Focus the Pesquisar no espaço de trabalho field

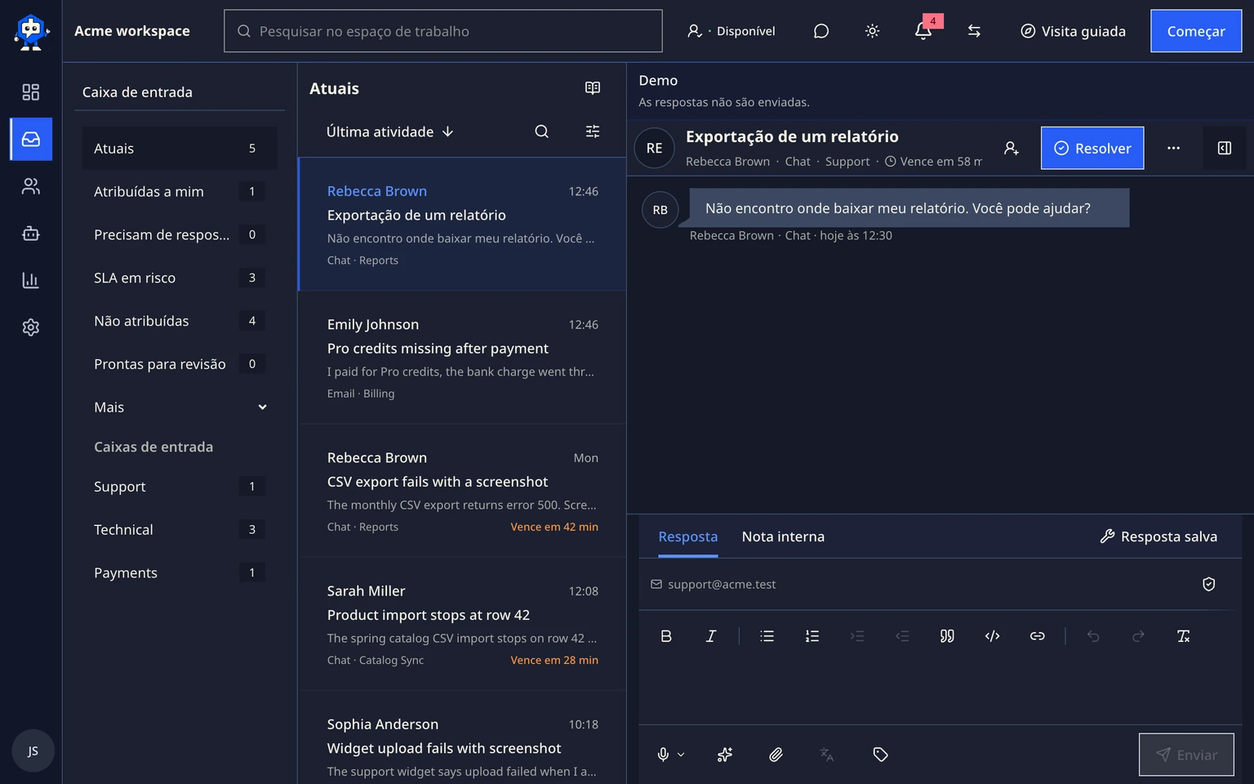click(443, 31)
